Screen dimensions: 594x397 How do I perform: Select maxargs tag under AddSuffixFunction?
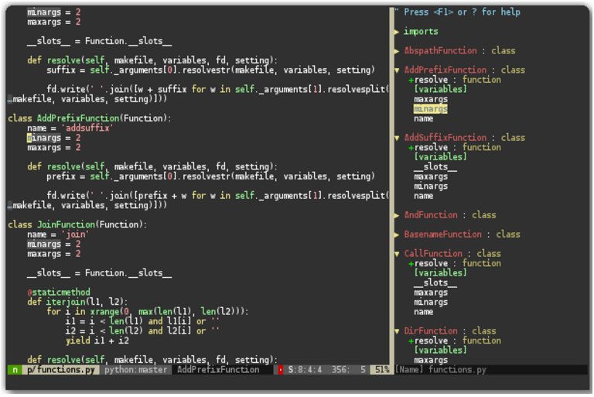tap(431, 176)
